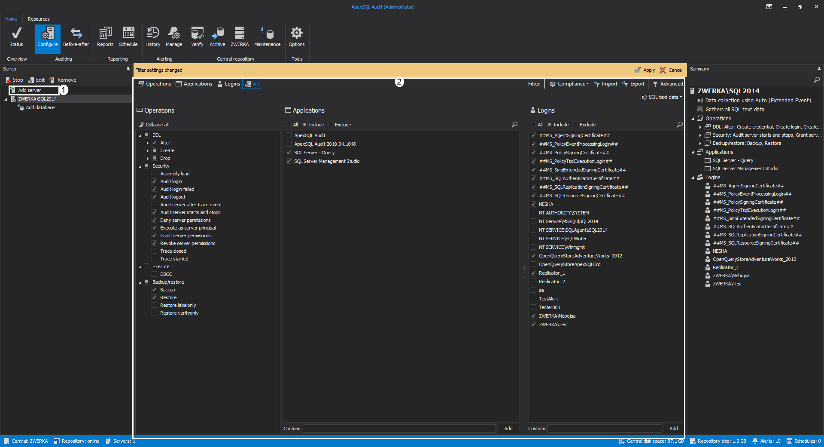
Task: Uncheck the NESHA login
Action: [534, 204]
